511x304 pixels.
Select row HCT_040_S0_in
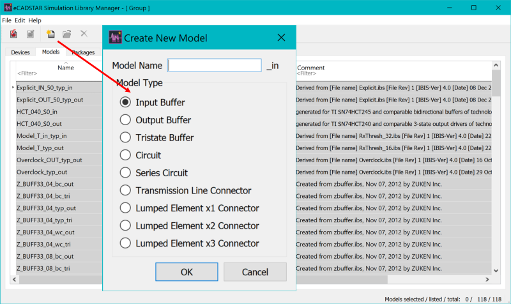[x=37, y=112]
